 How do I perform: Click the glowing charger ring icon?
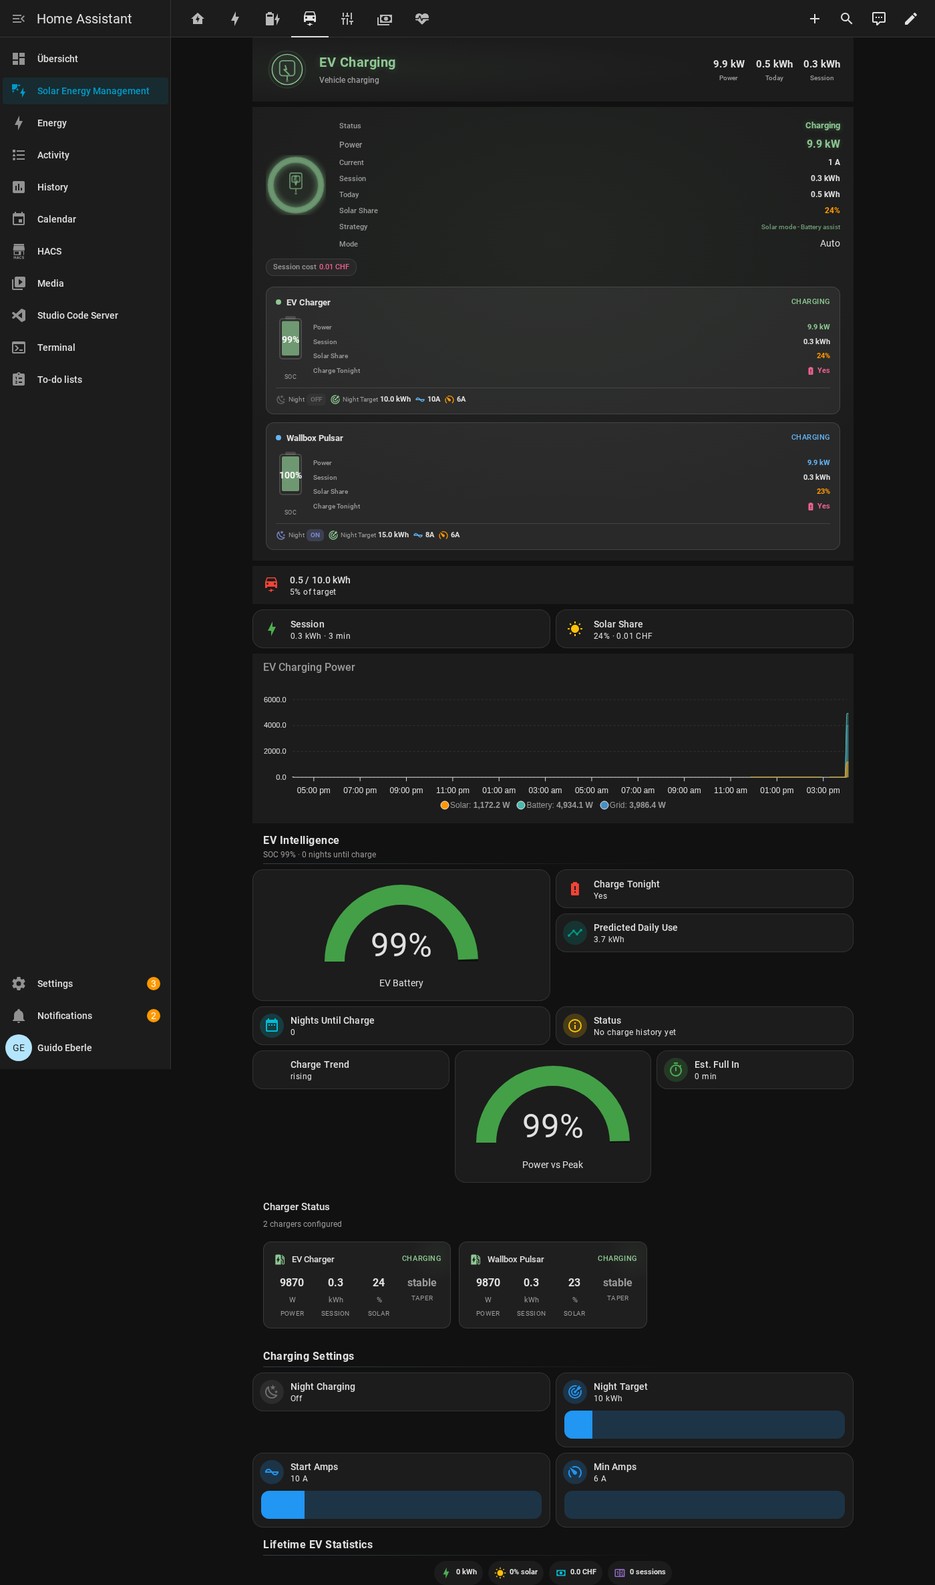[x=296, y=185]
